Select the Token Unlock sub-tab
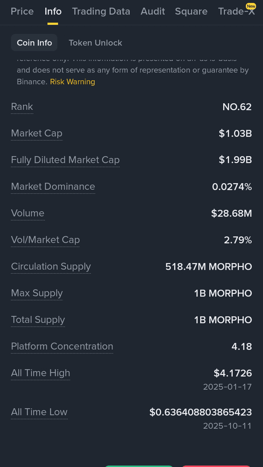This screenshot has width=263, height=467. (95, 43)
